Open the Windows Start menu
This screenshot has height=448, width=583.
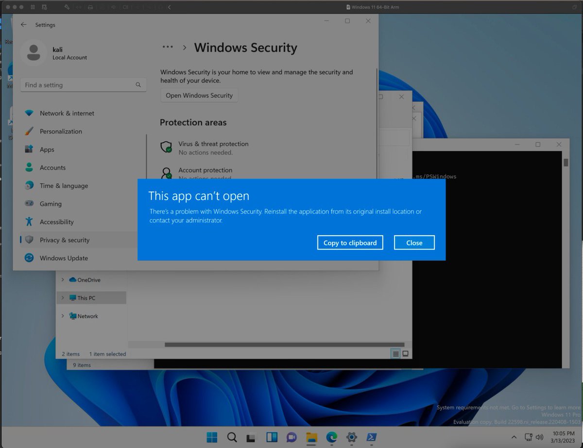212,437
